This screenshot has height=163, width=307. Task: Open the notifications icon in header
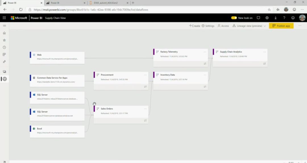[258, 18]
